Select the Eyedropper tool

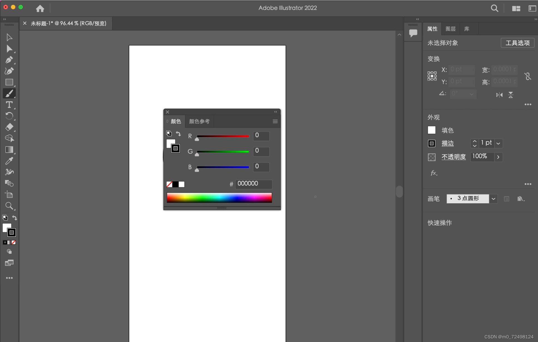(x=9, y=161)
